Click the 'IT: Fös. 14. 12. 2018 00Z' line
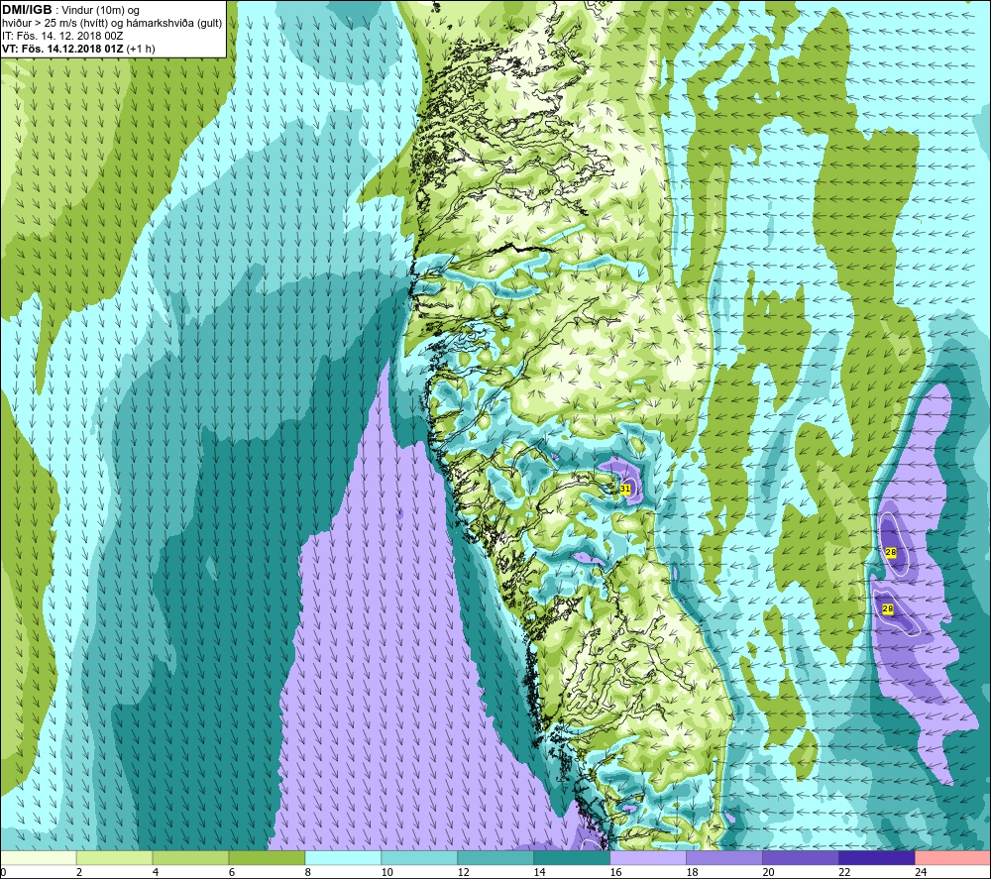The width and height of the screenshot is (991, 879). pos(61,36)
